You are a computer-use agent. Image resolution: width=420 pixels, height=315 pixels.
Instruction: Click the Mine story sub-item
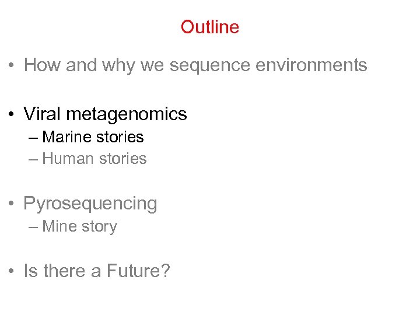[80, 226]
